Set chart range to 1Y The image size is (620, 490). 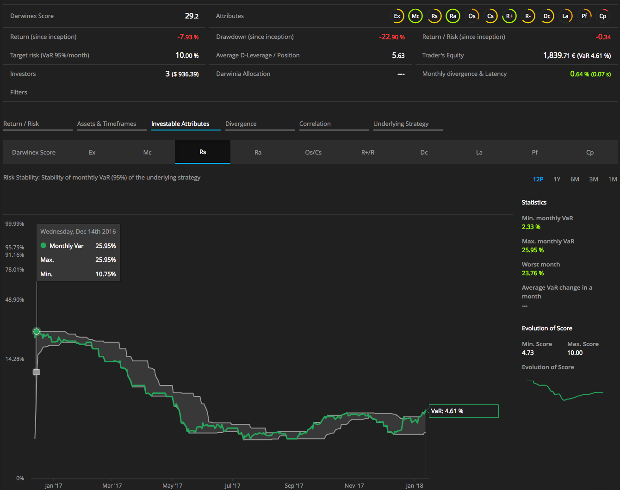pyautogui.click(x=557, y=179)
